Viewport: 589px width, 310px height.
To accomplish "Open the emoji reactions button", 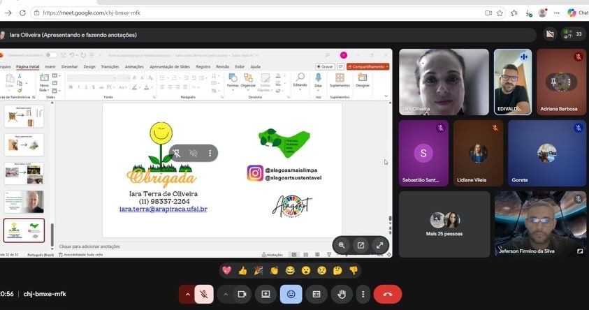I will [x=291, y=294].
